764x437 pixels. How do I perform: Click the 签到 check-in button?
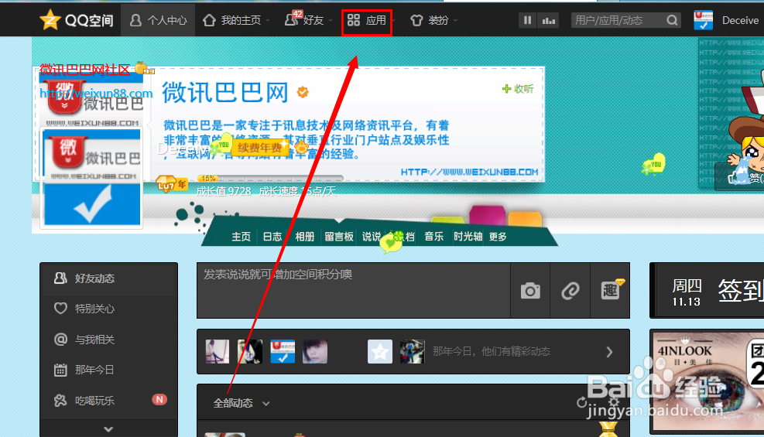click(x=741, y=291)
